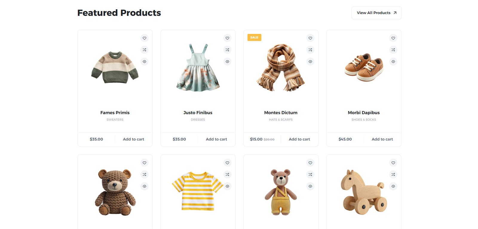The height and width of the screenshot is (229, 478).
Task: Add Montes Dictum to cart
Action: click(299, 139)
